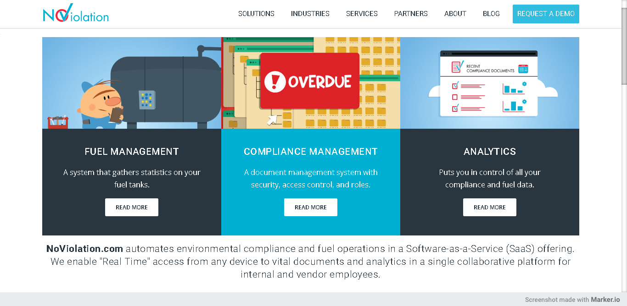This screenshot has width=627, height=306.
Task: Open the Solutions menu
Action: coord(256,14)
